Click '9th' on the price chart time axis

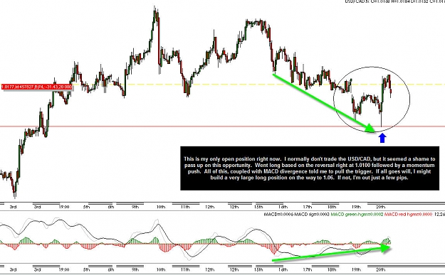click(x=135, y=207)
